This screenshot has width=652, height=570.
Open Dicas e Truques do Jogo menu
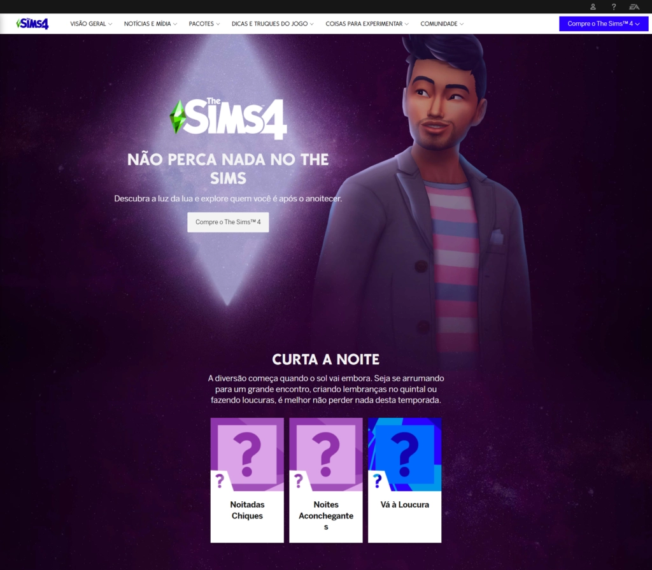point(273,24)
